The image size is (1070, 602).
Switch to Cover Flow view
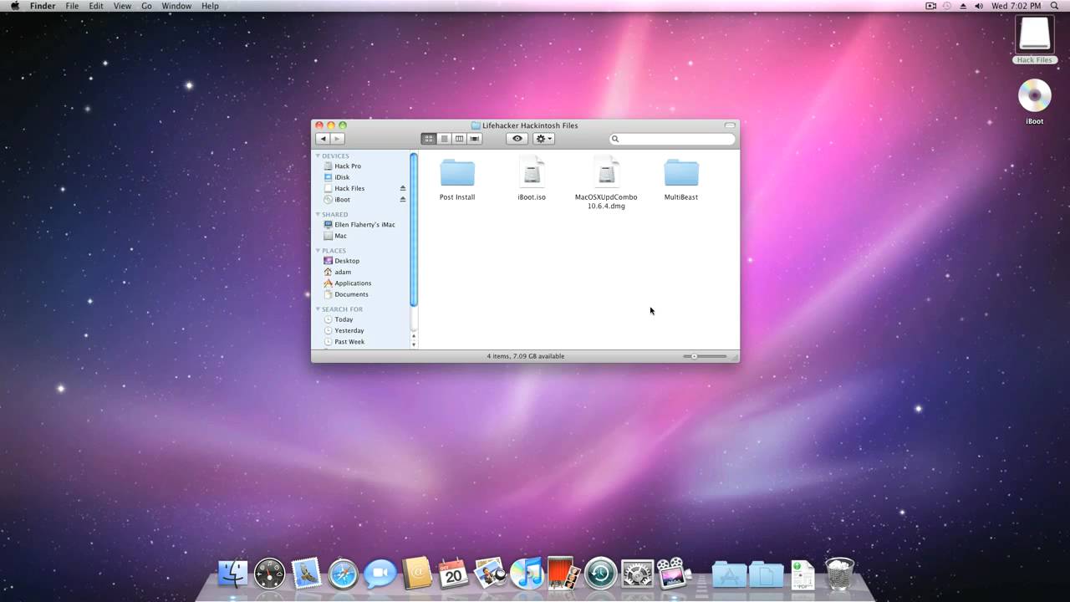(x=475, y=139)
